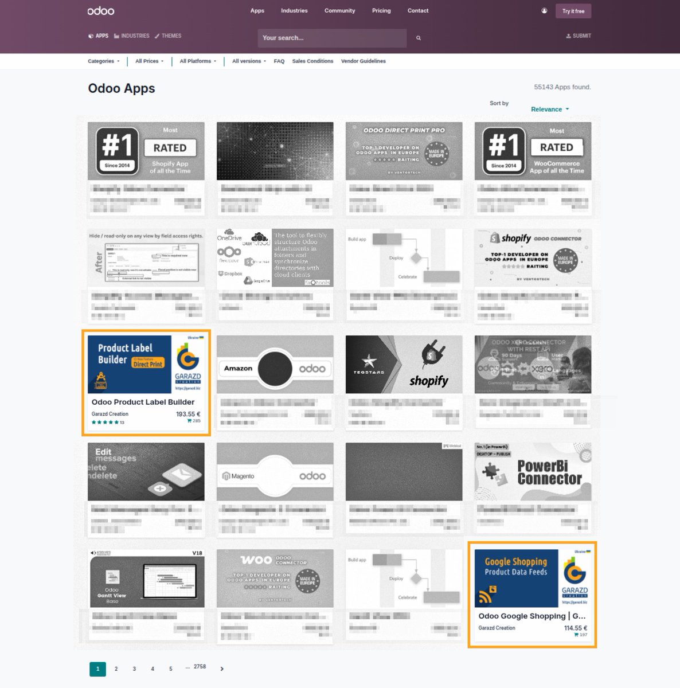The image size is (680, 688).
Task: Click the Teqstars Shopify thumbnail
Action: tap(404, 365)
